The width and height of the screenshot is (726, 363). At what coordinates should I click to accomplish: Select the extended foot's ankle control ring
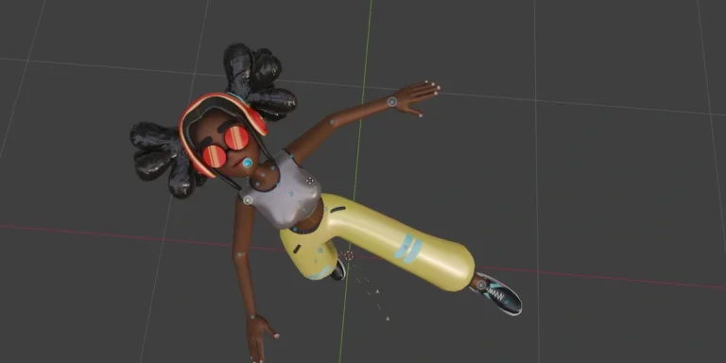click(x=481, y=285)
